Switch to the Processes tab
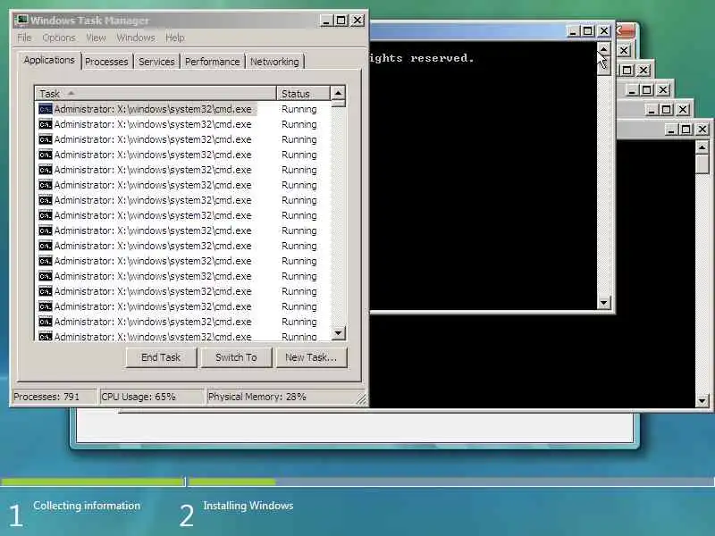Image resolution: width=715 pixels, height=536 pixels. click(106, 62)
